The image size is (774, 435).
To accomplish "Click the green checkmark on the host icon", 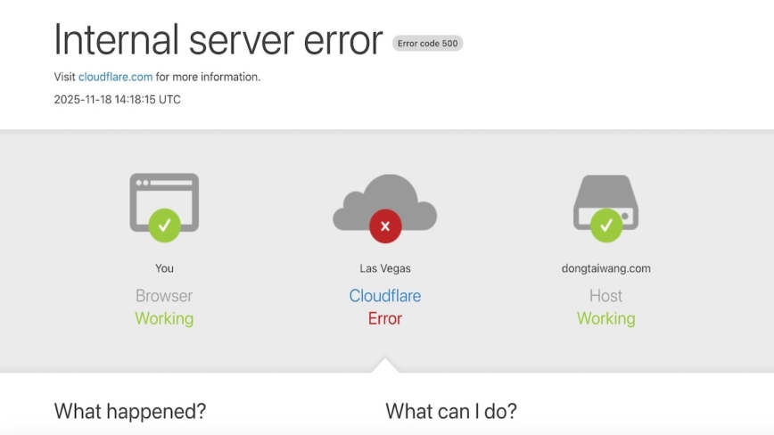I will 605,226.
